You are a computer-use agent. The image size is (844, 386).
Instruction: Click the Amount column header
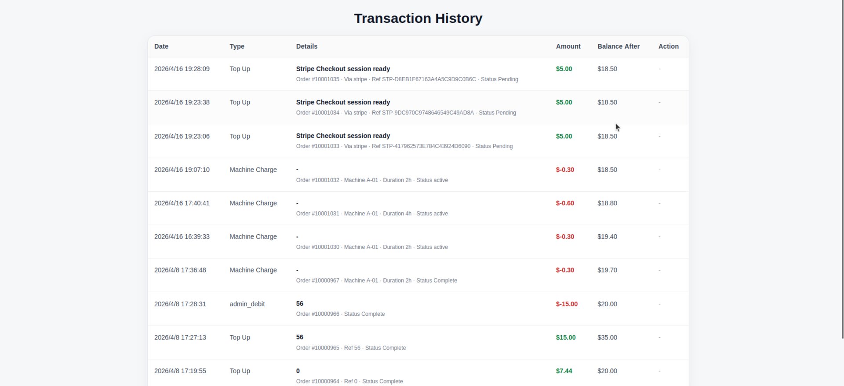click(x=568, y=46)
